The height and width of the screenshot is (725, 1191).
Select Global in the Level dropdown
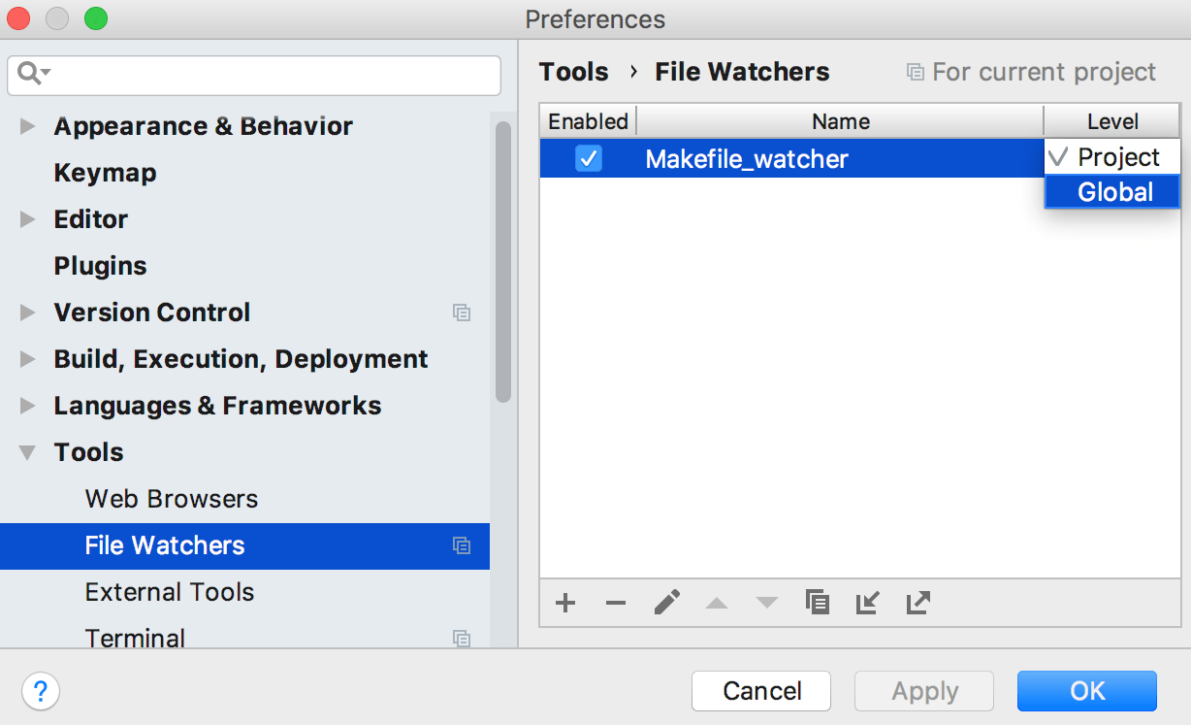click(1114, 192)
